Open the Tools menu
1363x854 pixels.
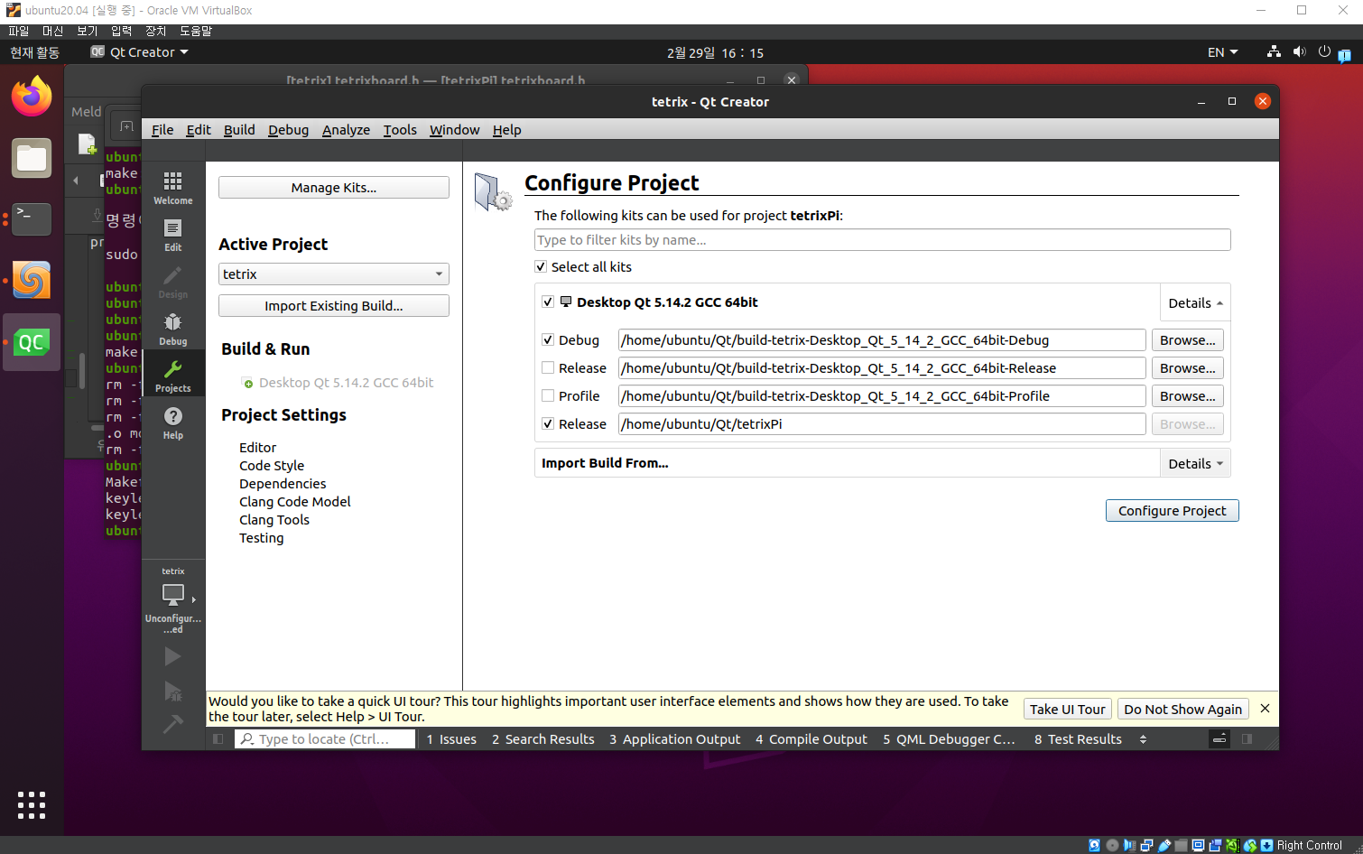(400, 129)
